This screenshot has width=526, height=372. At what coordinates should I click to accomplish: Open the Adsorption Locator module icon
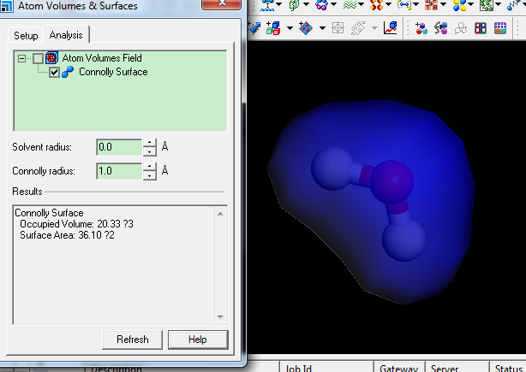[267, 4]
